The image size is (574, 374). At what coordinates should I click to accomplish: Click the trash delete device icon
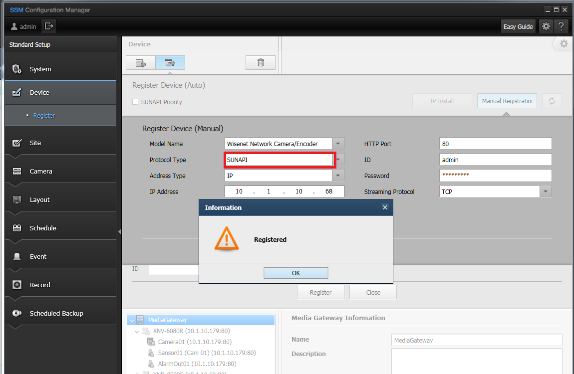tap(261, 63)
